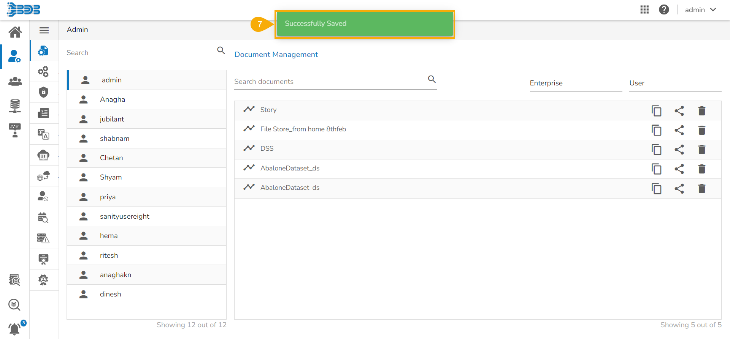Open the security shield admin option

(44, 92)
